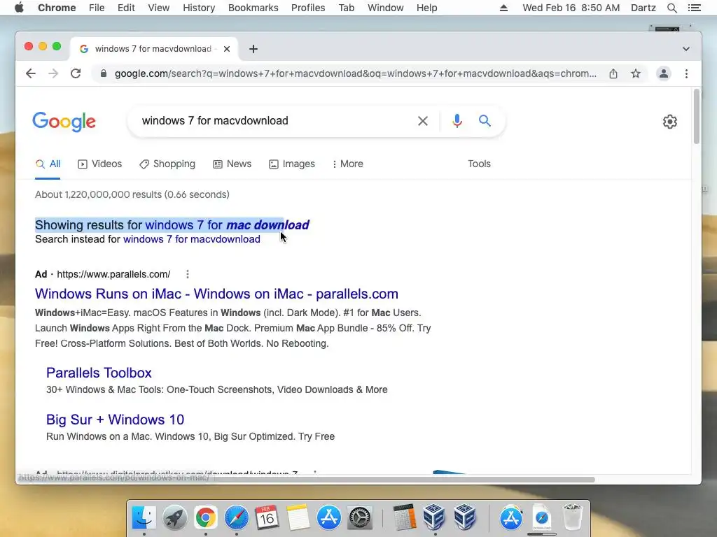Switch to Images results

pyautogui.click(x=292, y=164)
